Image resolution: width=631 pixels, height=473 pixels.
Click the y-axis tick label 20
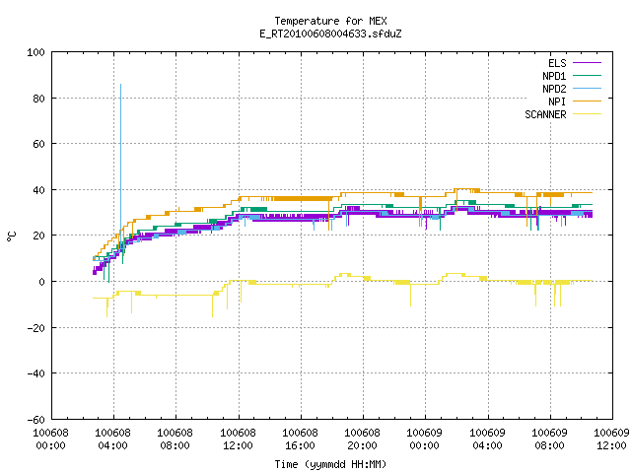pyautogui.click(x=38, y=236)
